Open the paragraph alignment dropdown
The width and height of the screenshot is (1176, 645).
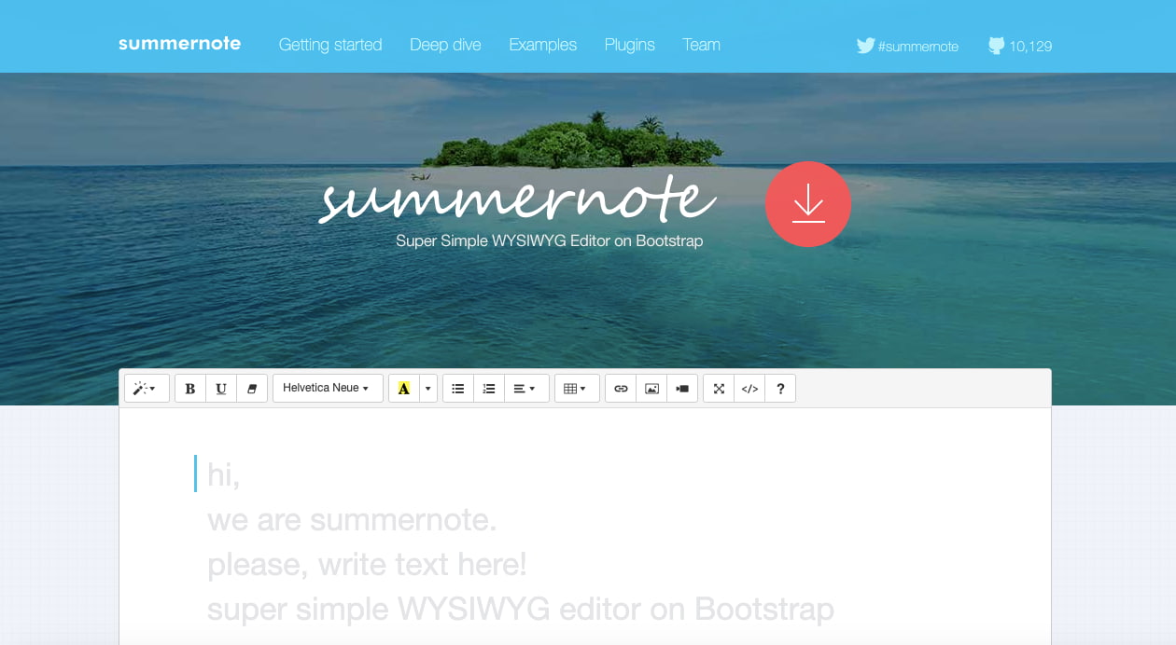[x=525, y=389]
